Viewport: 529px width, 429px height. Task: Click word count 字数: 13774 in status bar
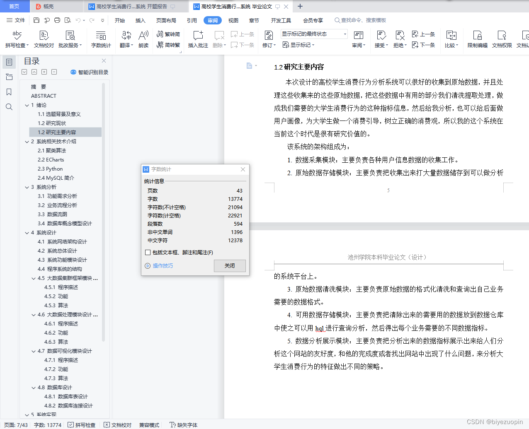point(48,425)
